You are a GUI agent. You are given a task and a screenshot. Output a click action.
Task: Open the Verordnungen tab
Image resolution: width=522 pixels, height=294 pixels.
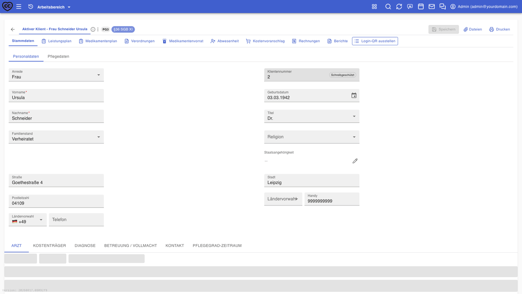click(139, 41)
